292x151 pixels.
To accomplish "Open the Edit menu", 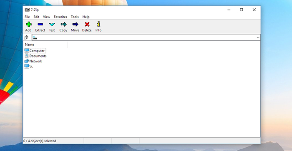I will [36, 17].
